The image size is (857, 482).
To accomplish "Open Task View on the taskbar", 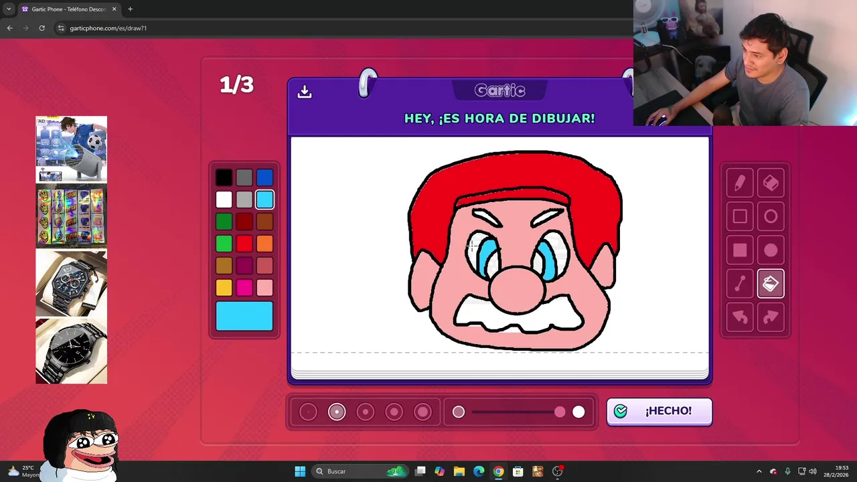I will (420, 471).
